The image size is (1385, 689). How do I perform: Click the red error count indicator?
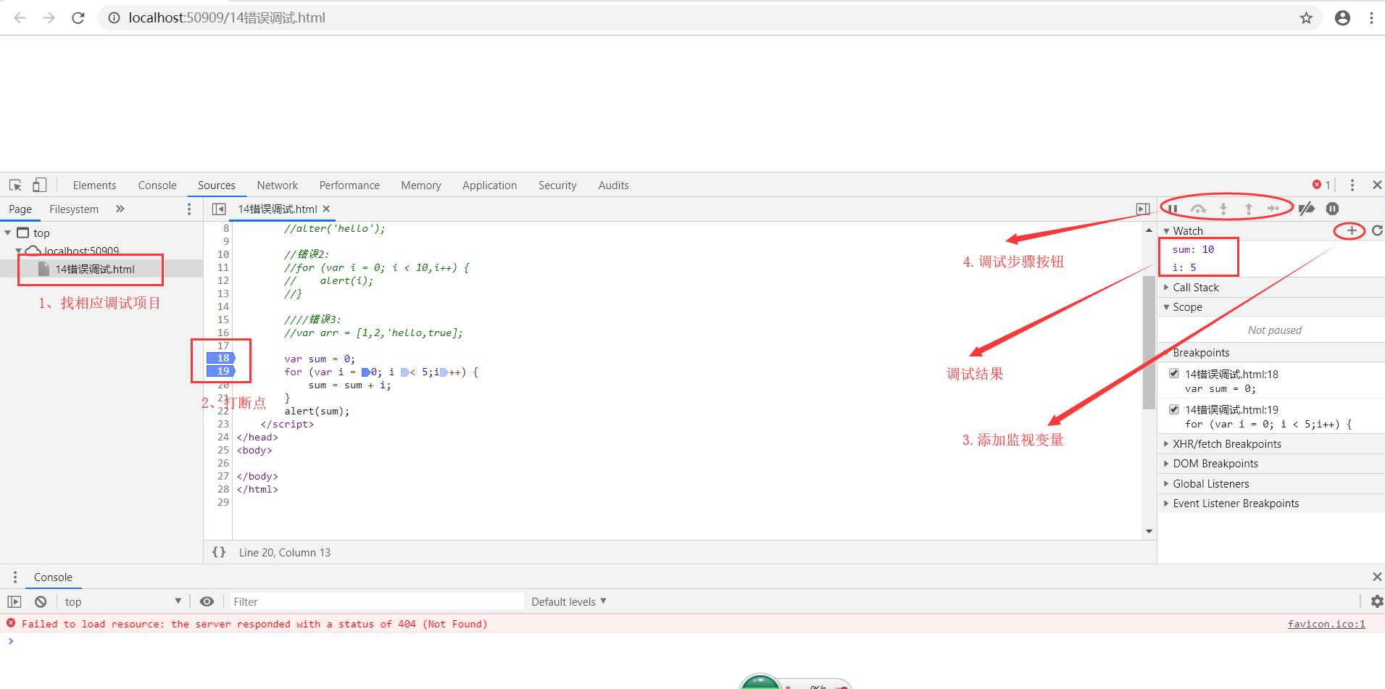click(x=1321, y=185)
